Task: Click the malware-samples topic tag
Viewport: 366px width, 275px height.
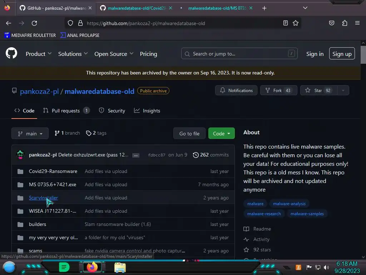Action: [x=307, y=214]
